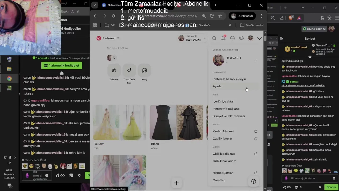Open settings gear in left chat bar
339x191 pixels.
pyautogui.click(x=79, y=175)
